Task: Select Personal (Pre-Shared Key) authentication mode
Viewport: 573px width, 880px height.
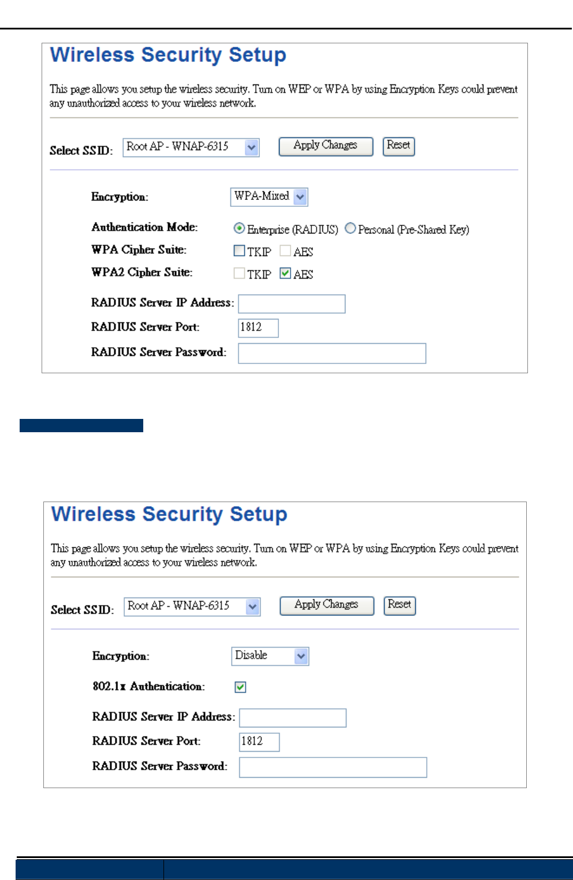Action: point(350,229)
